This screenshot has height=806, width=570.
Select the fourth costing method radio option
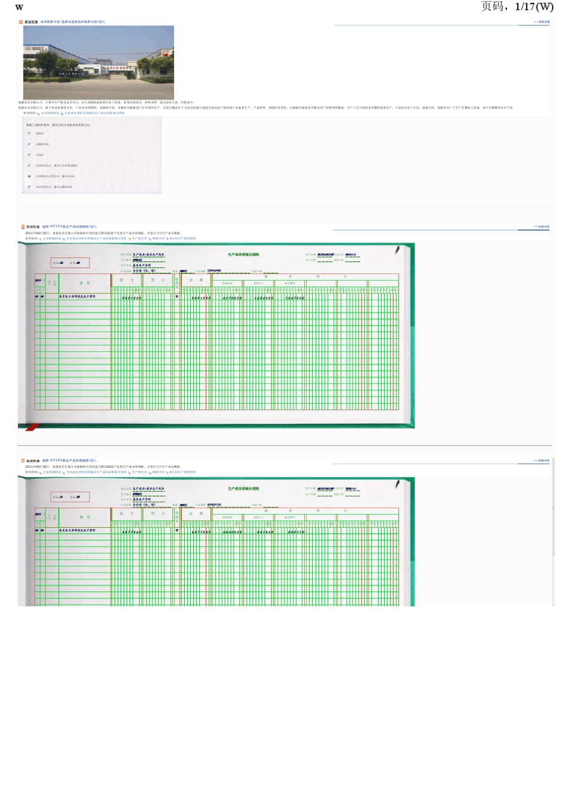[x=29, y=166]
